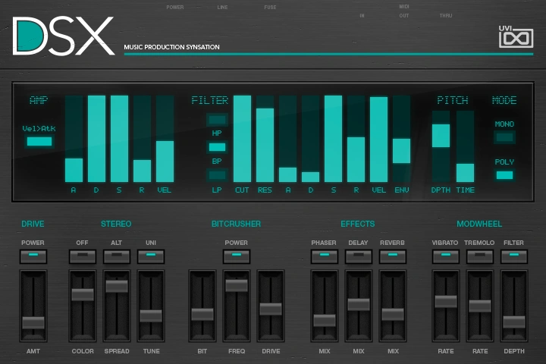Click the "FILTER" display label
This screenshot has width=546, height=364.
tap(210, 100)
